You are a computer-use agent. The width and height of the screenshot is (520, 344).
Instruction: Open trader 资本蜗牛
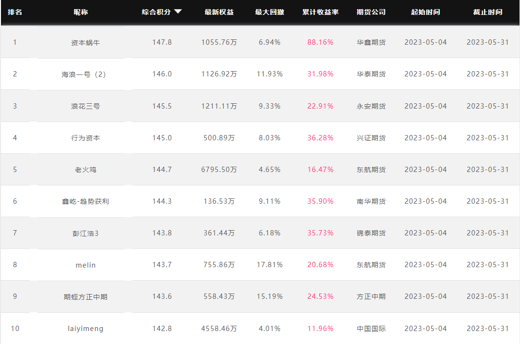pyautogui.click(x=85, y=42)
